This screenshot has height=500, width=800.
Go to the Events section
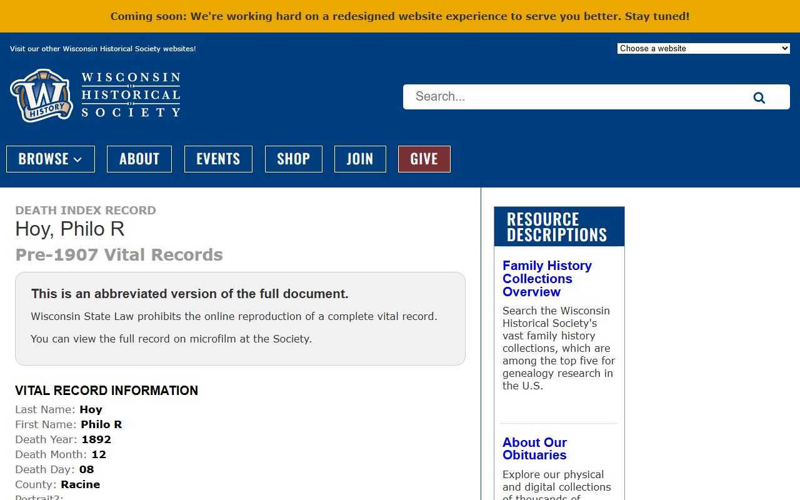(218, 159)
